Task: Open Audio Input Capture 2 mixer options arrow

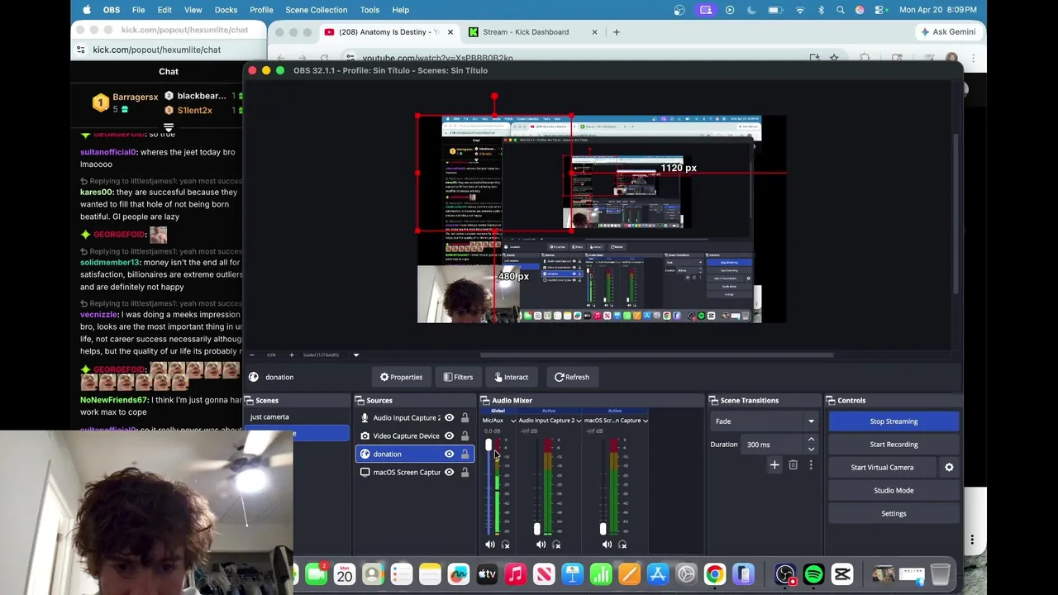Action: pyautogui.click(x=579, y=421)
